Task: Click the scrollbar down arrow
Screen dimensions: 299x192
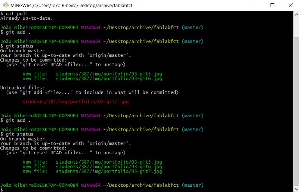Action: pos(296,189)
